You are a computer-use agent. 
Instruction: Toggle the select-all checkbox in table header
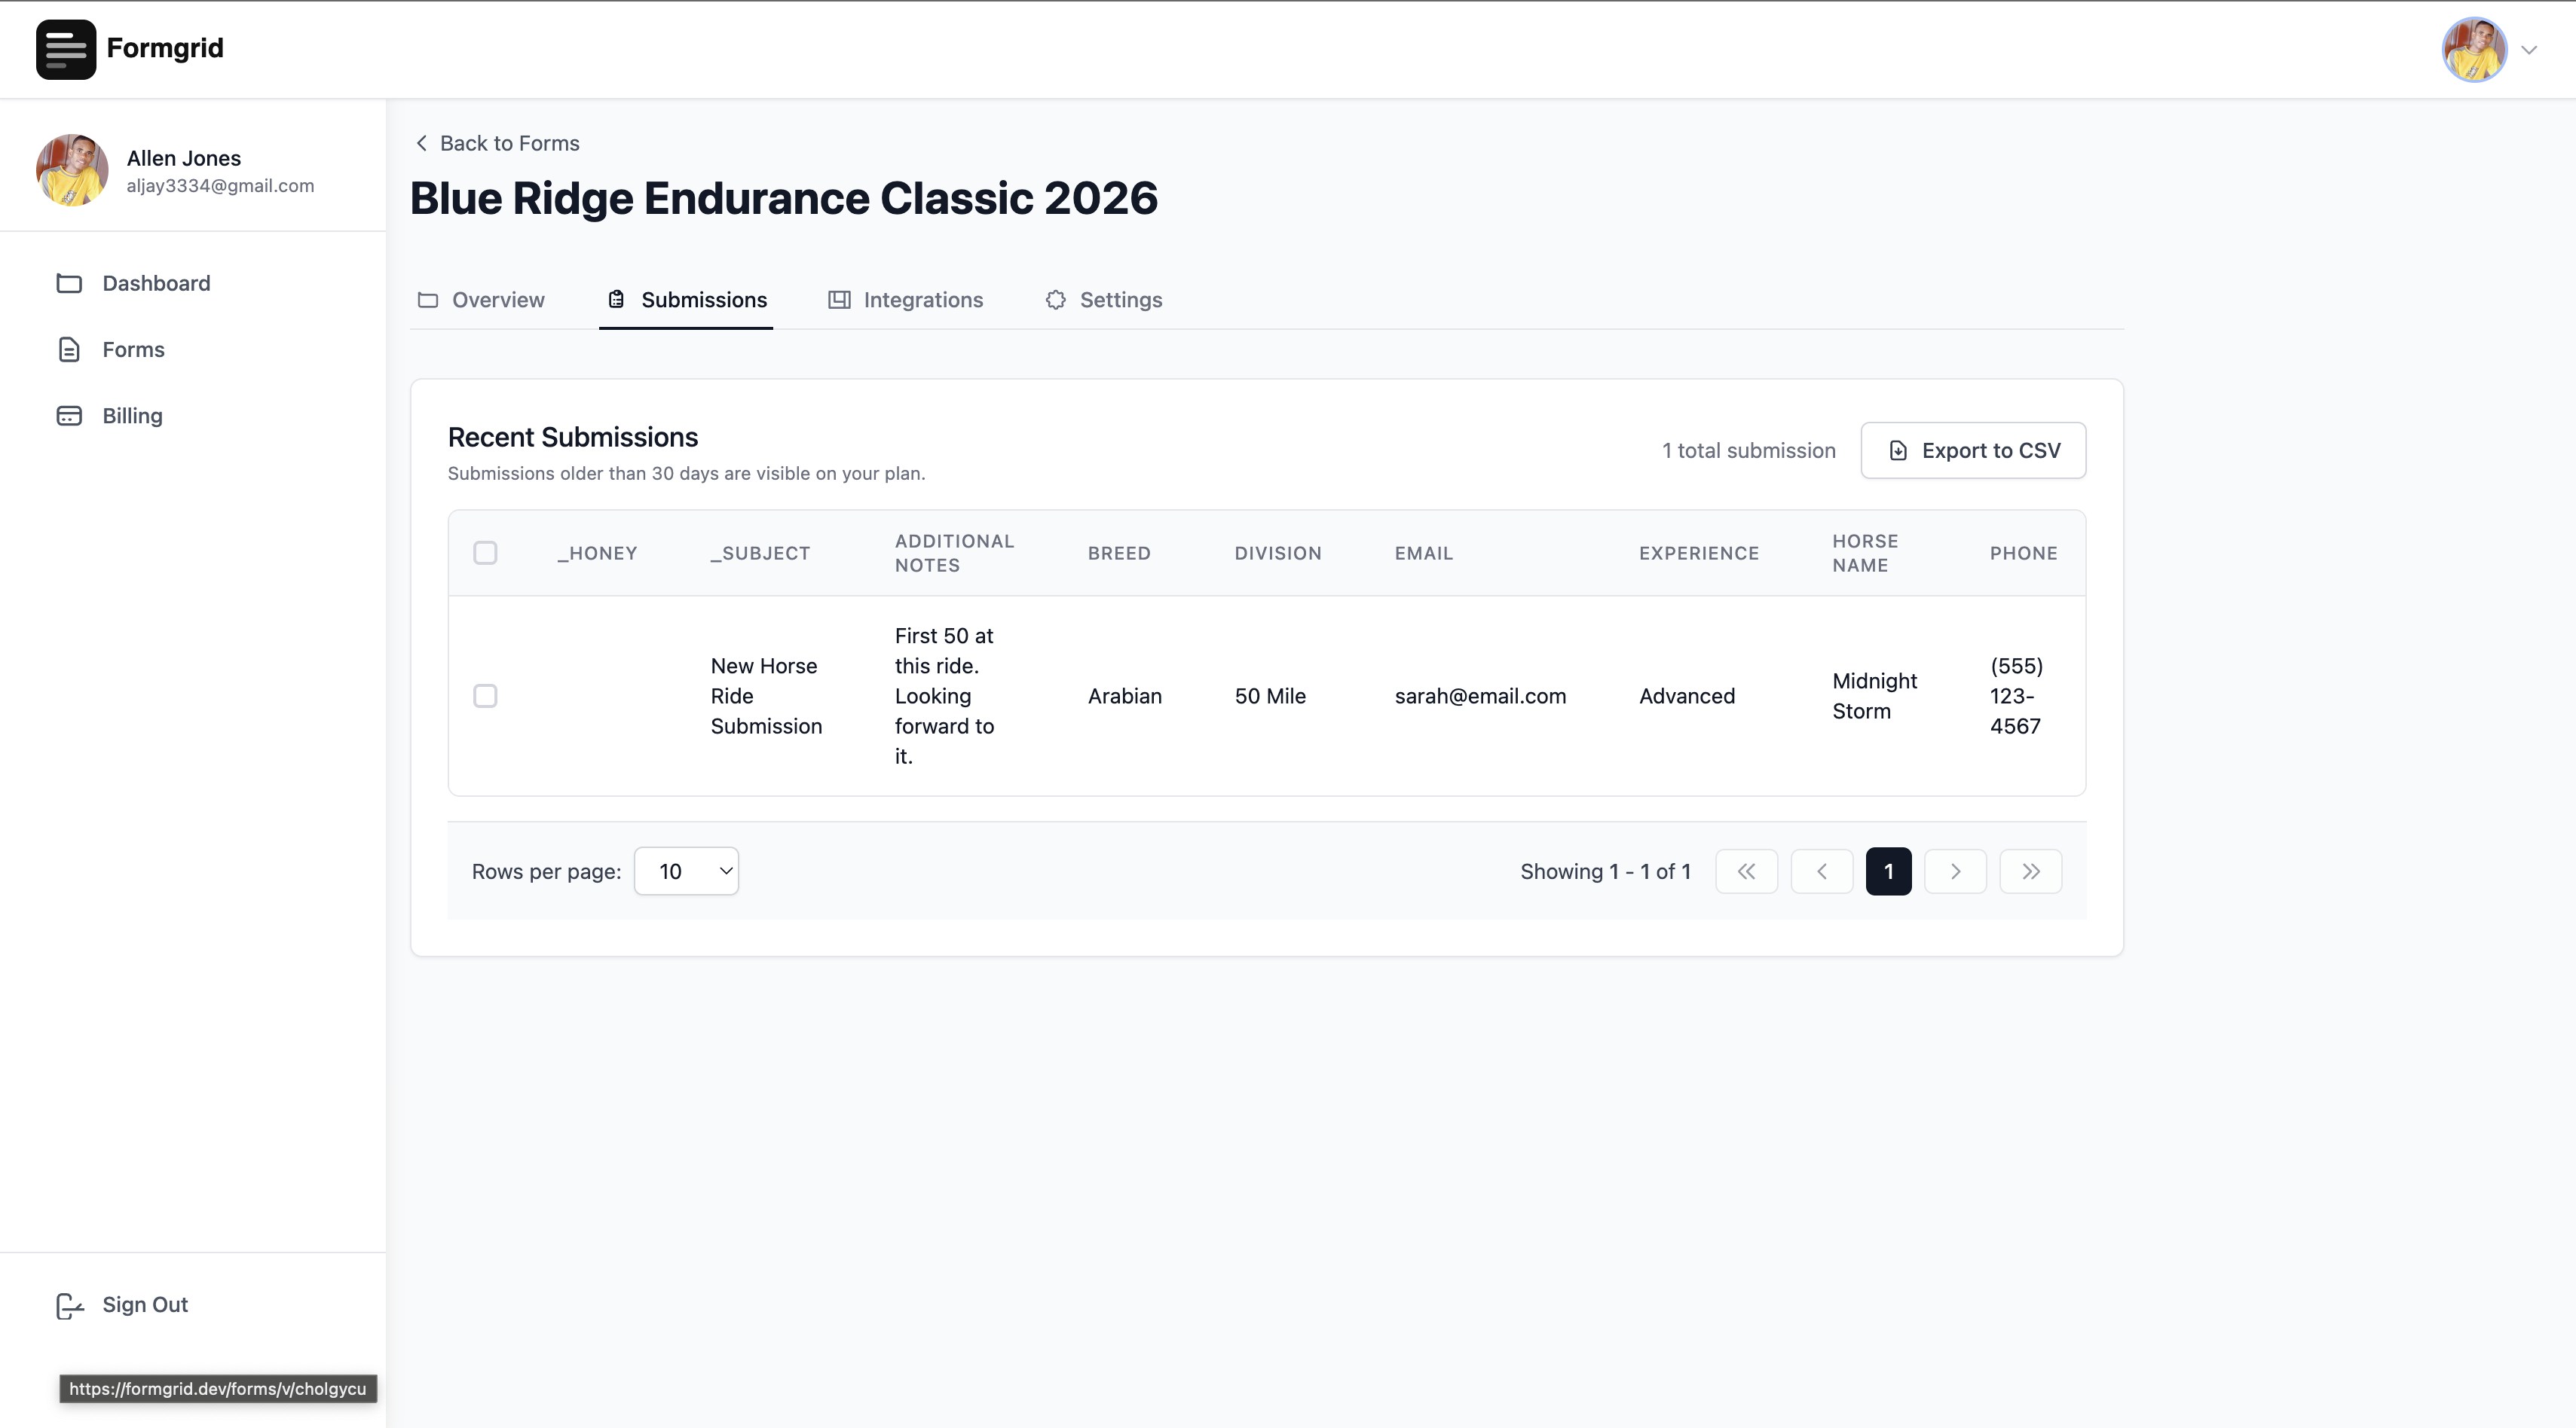click(x=485, y=553)
